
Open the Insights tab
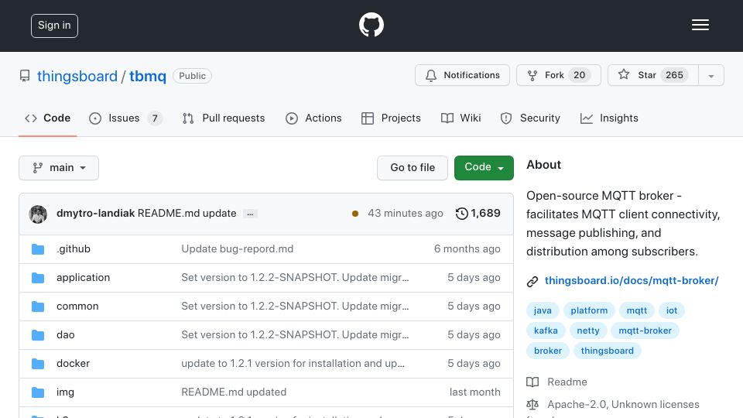click(609, 118)
